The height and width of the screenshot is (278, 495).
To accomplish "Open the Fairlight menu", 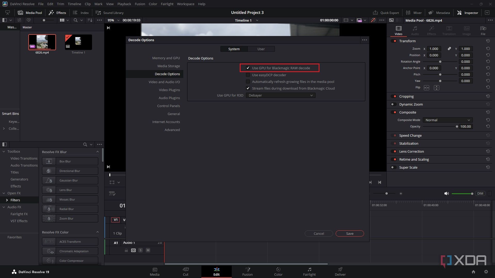I will click(167, 4).
